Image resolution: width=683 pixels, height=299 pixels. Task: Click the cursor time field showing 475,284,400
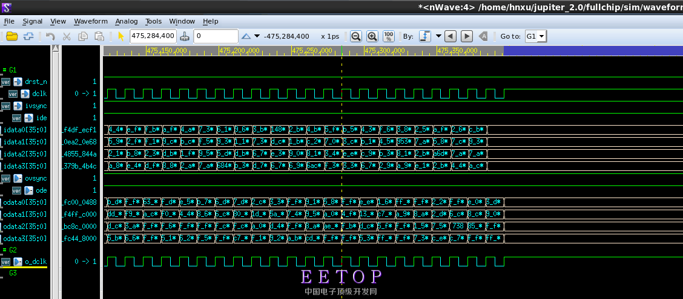point(153,36)
